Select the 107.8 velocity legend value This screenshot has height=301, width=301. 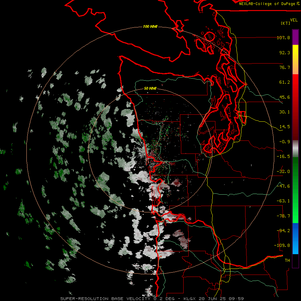(x=283, y=37)
